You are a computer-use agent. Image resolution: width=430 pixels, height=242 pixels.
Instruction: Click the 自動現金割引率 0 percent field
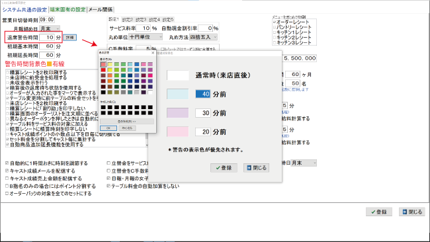(205, 28)
